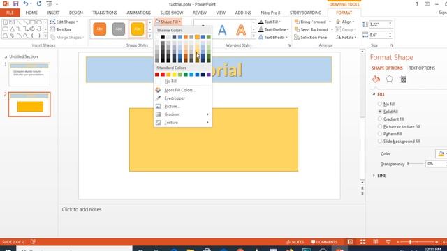Image resolution: width=447 pixels, height=251 pixels.
Task: Click the Undo arrow icon
Action: click(x=26, y=3)
